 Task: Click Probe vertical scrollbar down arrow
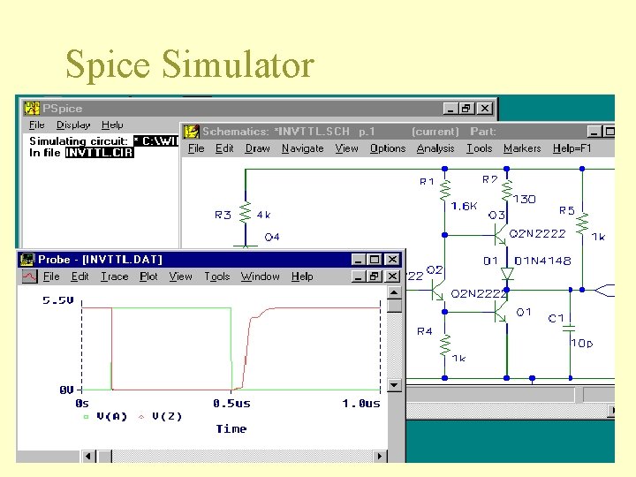coord(395,384)
